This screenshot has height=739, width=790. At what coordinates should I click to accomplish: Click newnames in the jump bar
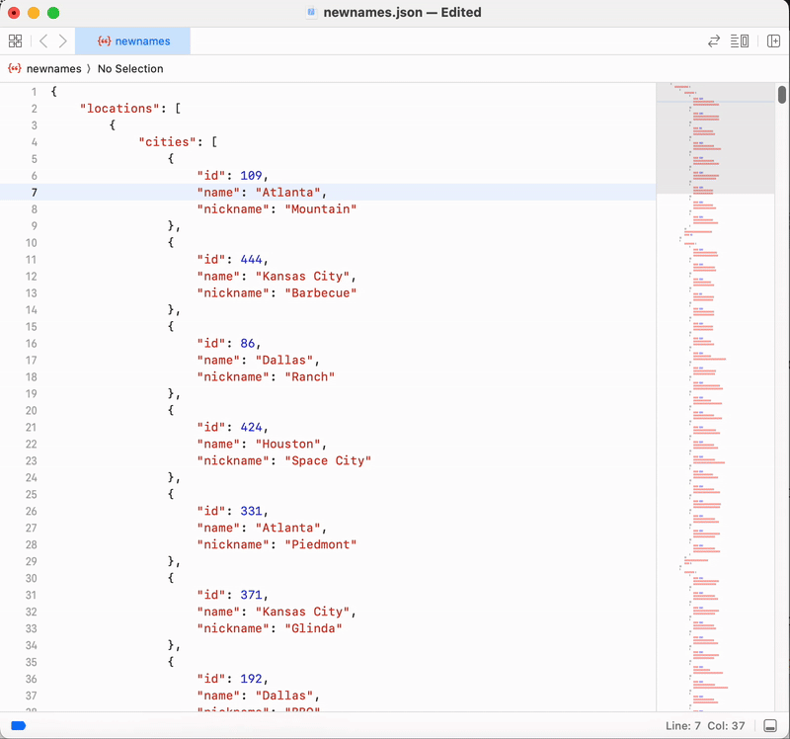(x=53, y=69)
